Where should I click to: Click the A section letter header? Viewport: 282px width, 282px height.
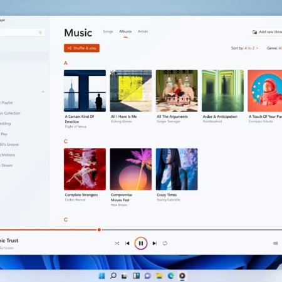pyautogui.click(x=66, y=63)
